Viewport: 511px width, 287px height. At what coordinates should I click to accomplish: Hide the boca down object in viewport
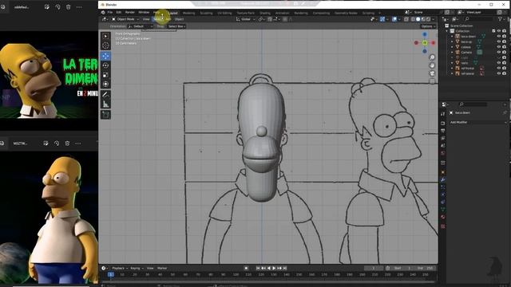pyautogui.click(x=499, y=37)
